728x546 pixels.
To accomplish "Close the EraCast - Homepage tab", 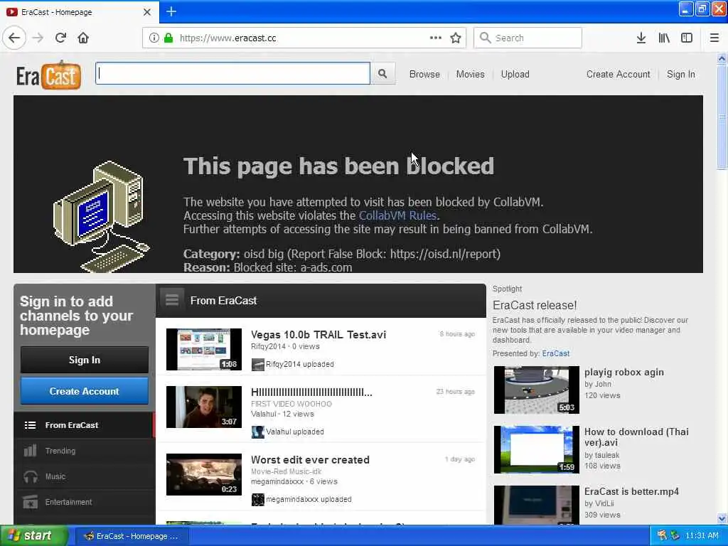I will tap(146, 12).
